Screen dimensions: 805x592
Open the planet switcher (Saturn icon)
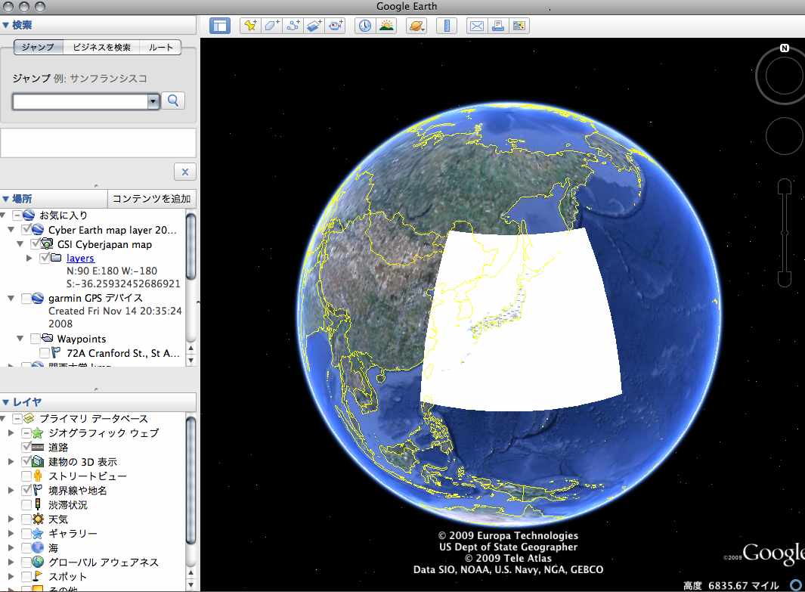416,26
